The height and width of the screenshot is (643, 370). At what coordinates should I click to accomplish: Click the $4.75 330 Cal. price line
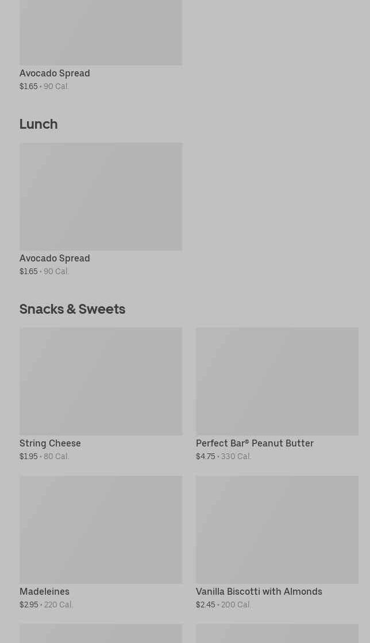223,457
